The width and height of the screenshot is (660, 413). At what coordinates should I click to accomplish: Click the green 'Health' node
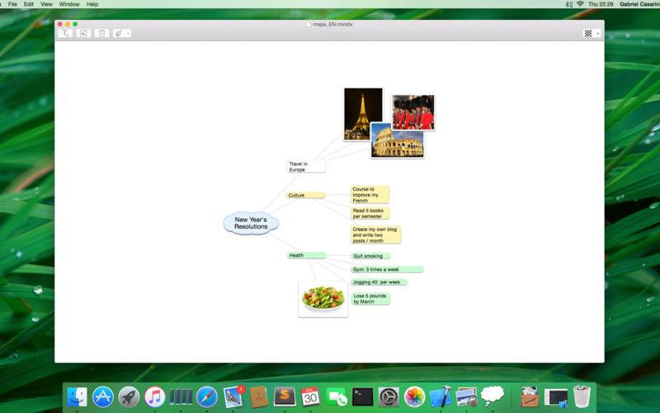tap(306, 255)
